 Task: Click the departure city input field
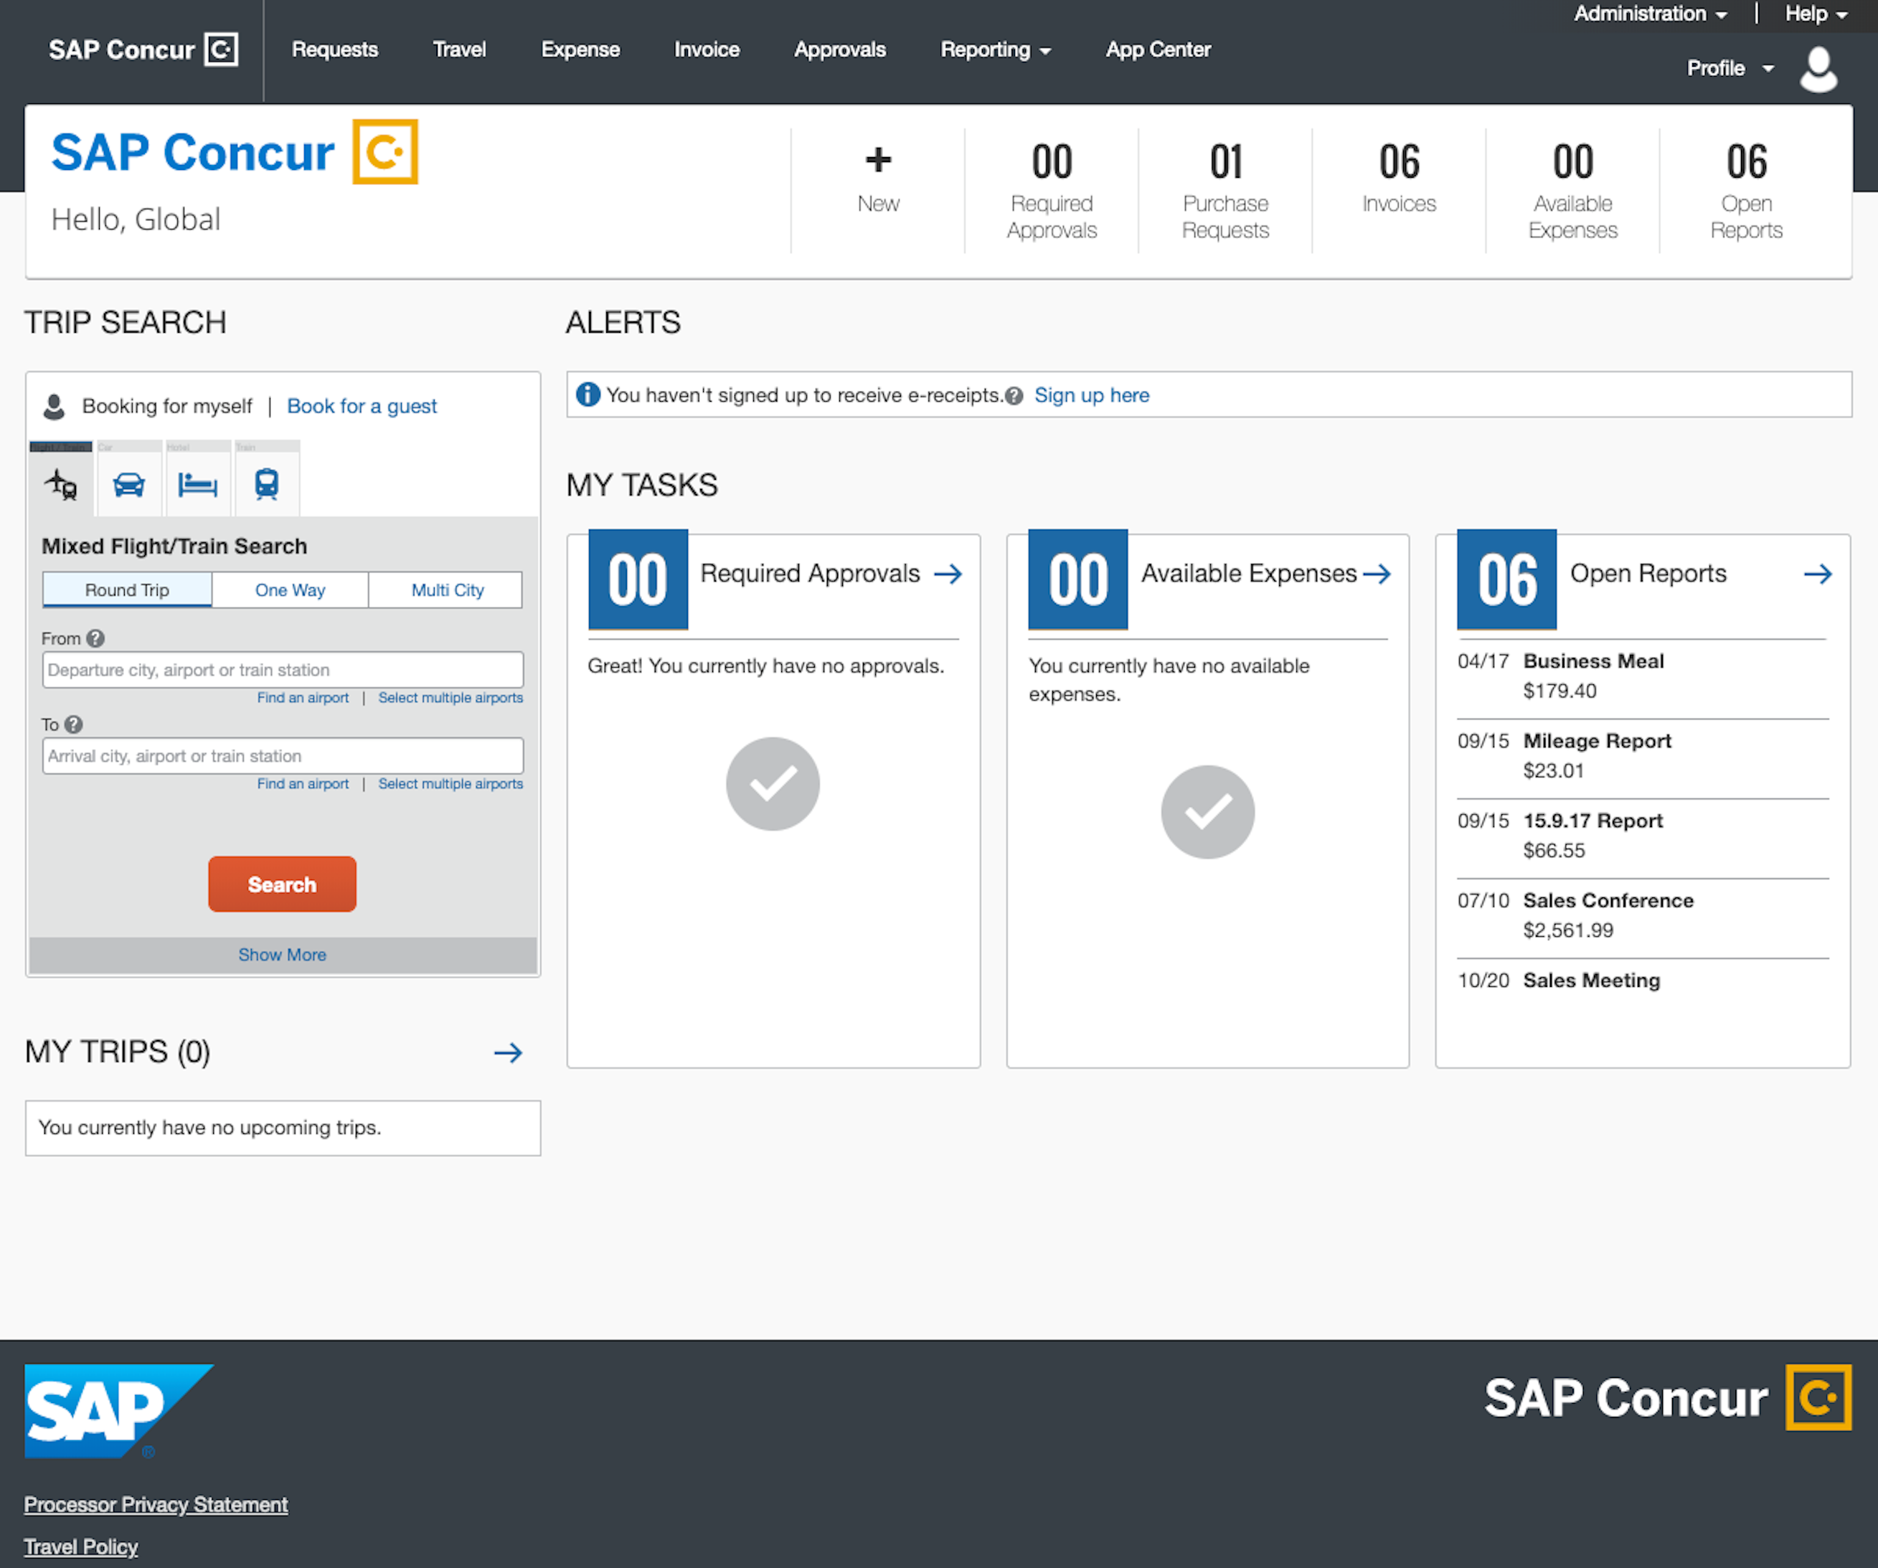[282, 669]
